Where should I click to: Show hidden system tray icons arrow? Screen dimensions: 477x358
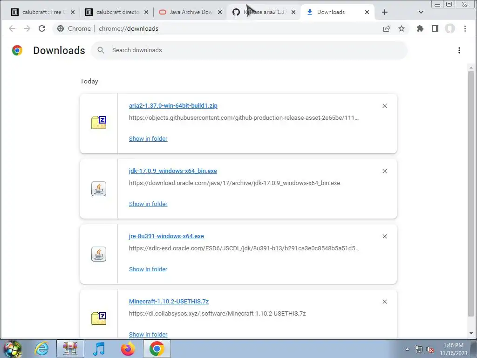(407, 349)
